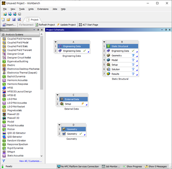Screen dimensions: 172x169
Task: Click the Save project icon
Action: coord(14,20)
